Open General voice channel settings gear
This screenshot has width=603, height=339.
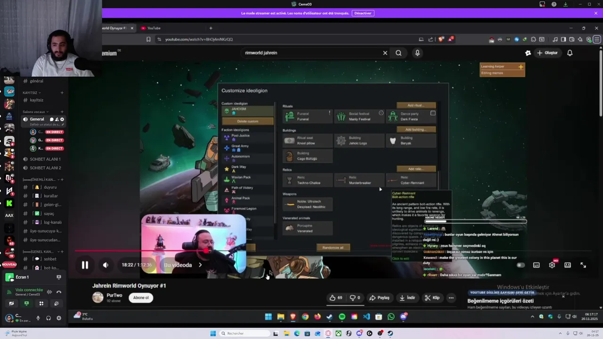[62, 119]
